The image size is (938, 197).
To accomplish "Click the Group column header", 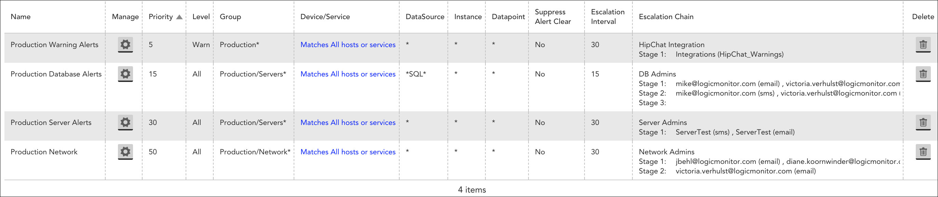I will (x=230, y=17).
